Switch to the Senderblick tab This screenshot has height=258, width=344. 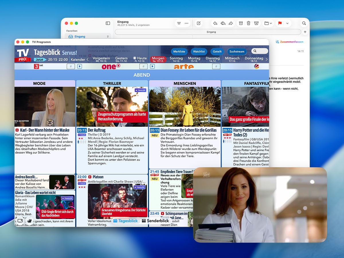(155, 221)
